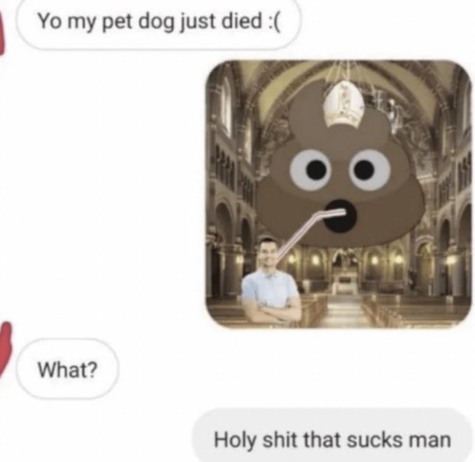Screen dimensions: 475x462
Task: Click the poop emoji's left eye
Action: [x=309, y=169]
